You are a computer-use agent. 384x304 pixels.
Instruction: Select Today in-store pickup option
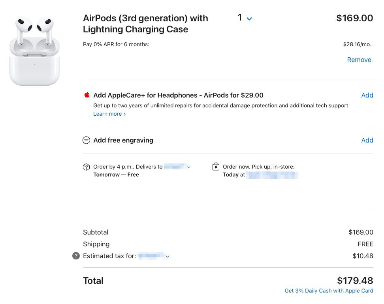[x=231, y=175]
